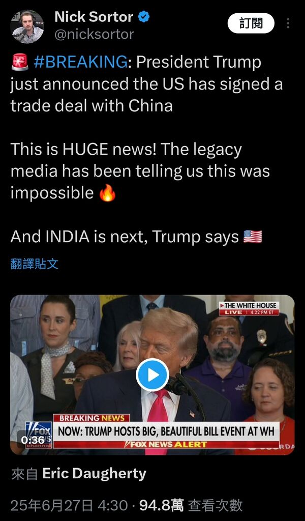
Task: Open the 94.8萬 查看次數 view count
Action: [191, 506]
